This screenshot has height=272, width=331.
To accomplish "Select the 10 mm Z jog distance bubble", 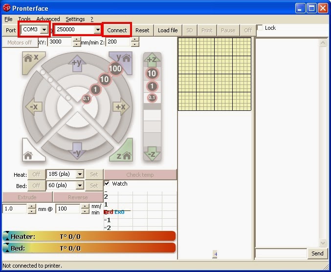I will [x=152, y=73].
